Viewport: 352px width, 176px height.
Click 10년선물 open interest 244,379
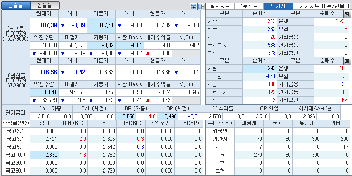point(77,92)
